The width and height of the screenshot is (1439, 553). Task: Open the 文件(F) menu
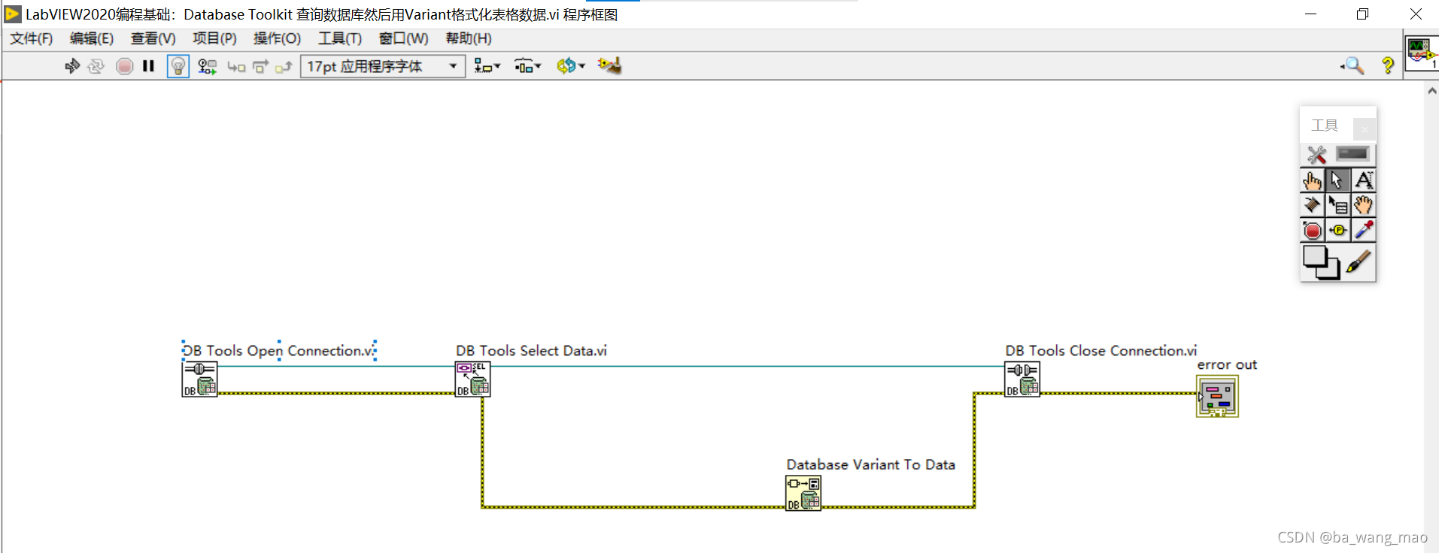(x=31, y=38)
